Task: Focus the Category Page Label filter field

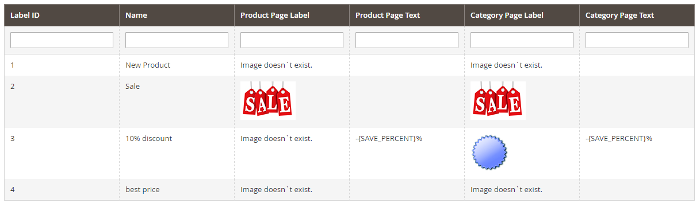Action: (x=522, y=40)
